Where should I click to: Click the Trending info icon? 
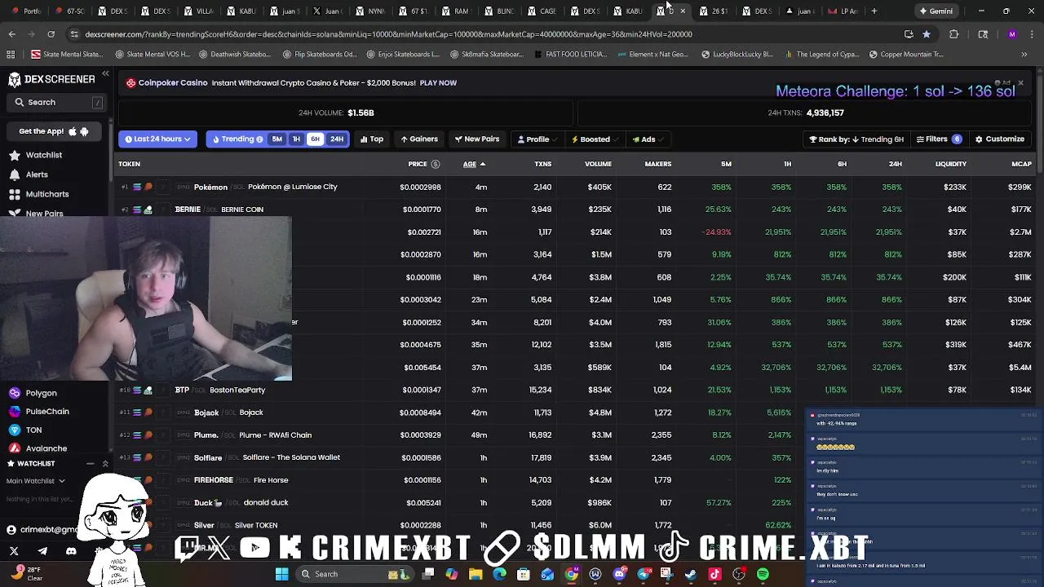[259, 139]
